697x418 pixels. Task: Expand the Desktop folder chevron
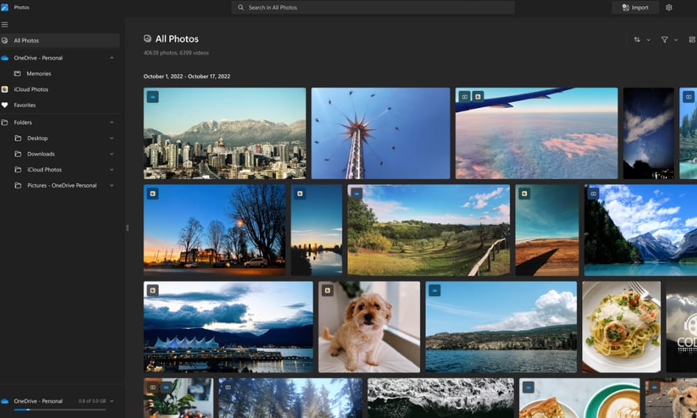[x=112, y=138]
